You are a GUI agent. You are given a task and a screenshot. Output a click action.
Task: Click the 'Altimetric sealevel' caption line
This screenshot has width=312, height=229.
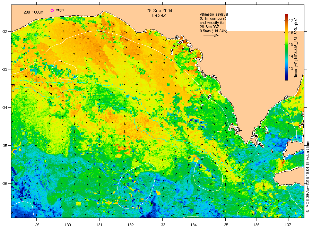pyautogui.click(x=214, y=14)
